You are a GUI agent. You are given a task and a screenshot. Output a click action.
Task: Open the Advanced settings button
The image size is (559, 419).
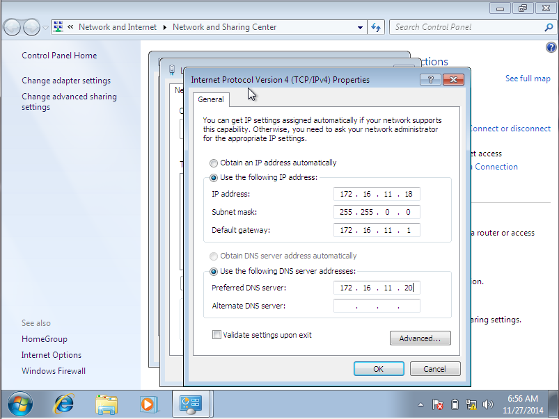[420, 338]
